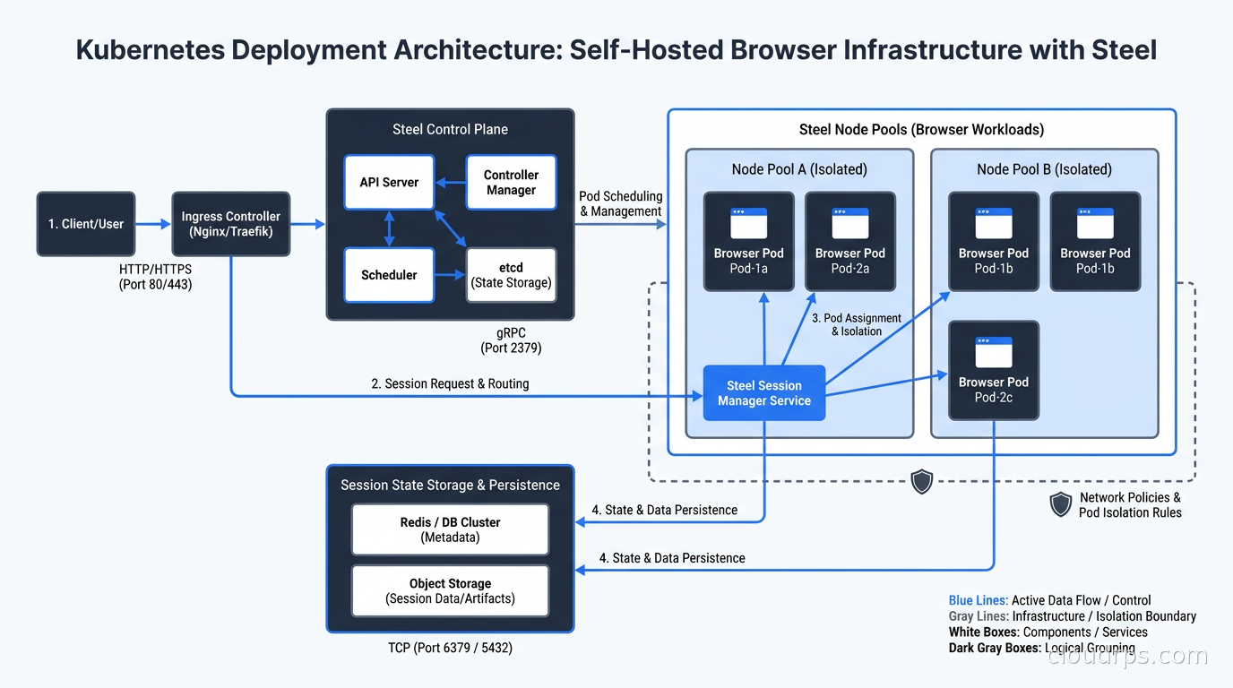
Task: Click the browser window icon in Pod-1a
Action: [x=749, y=223]
